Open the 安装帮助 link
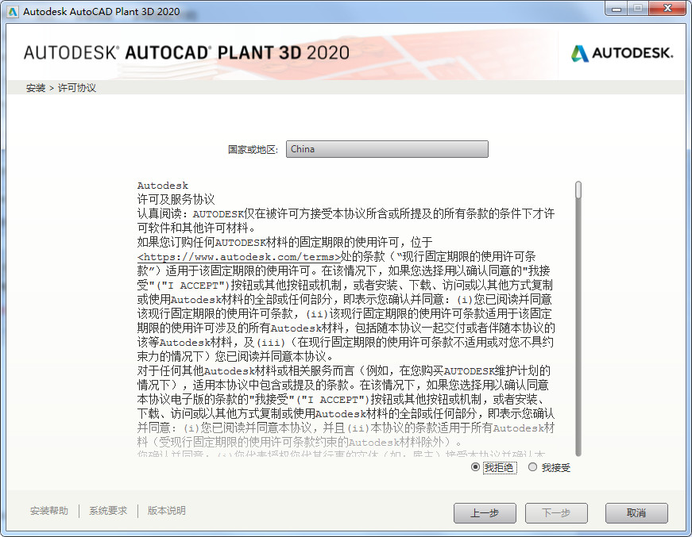Screen dimensions: 692x537 coord(49,511)
